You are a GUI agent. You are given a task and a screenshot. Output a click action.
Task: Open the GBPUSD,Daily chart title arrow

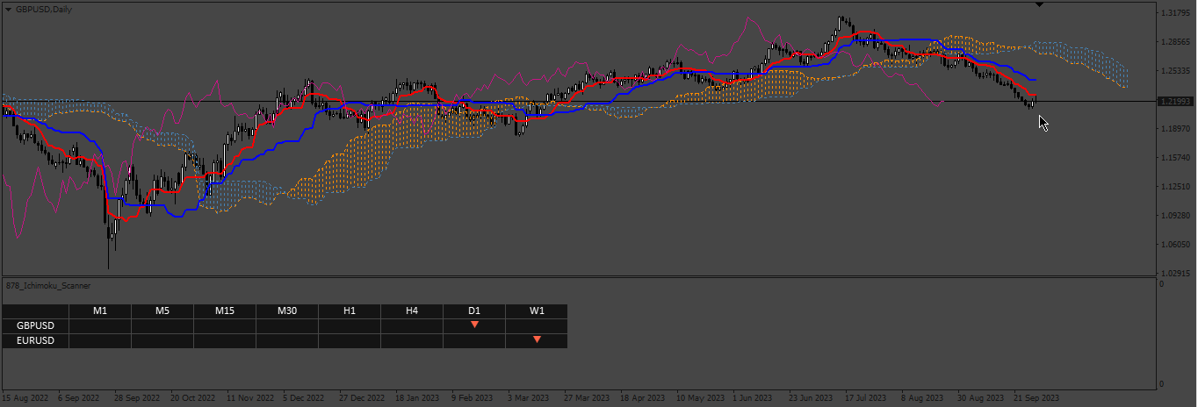(x=9, y=9)
